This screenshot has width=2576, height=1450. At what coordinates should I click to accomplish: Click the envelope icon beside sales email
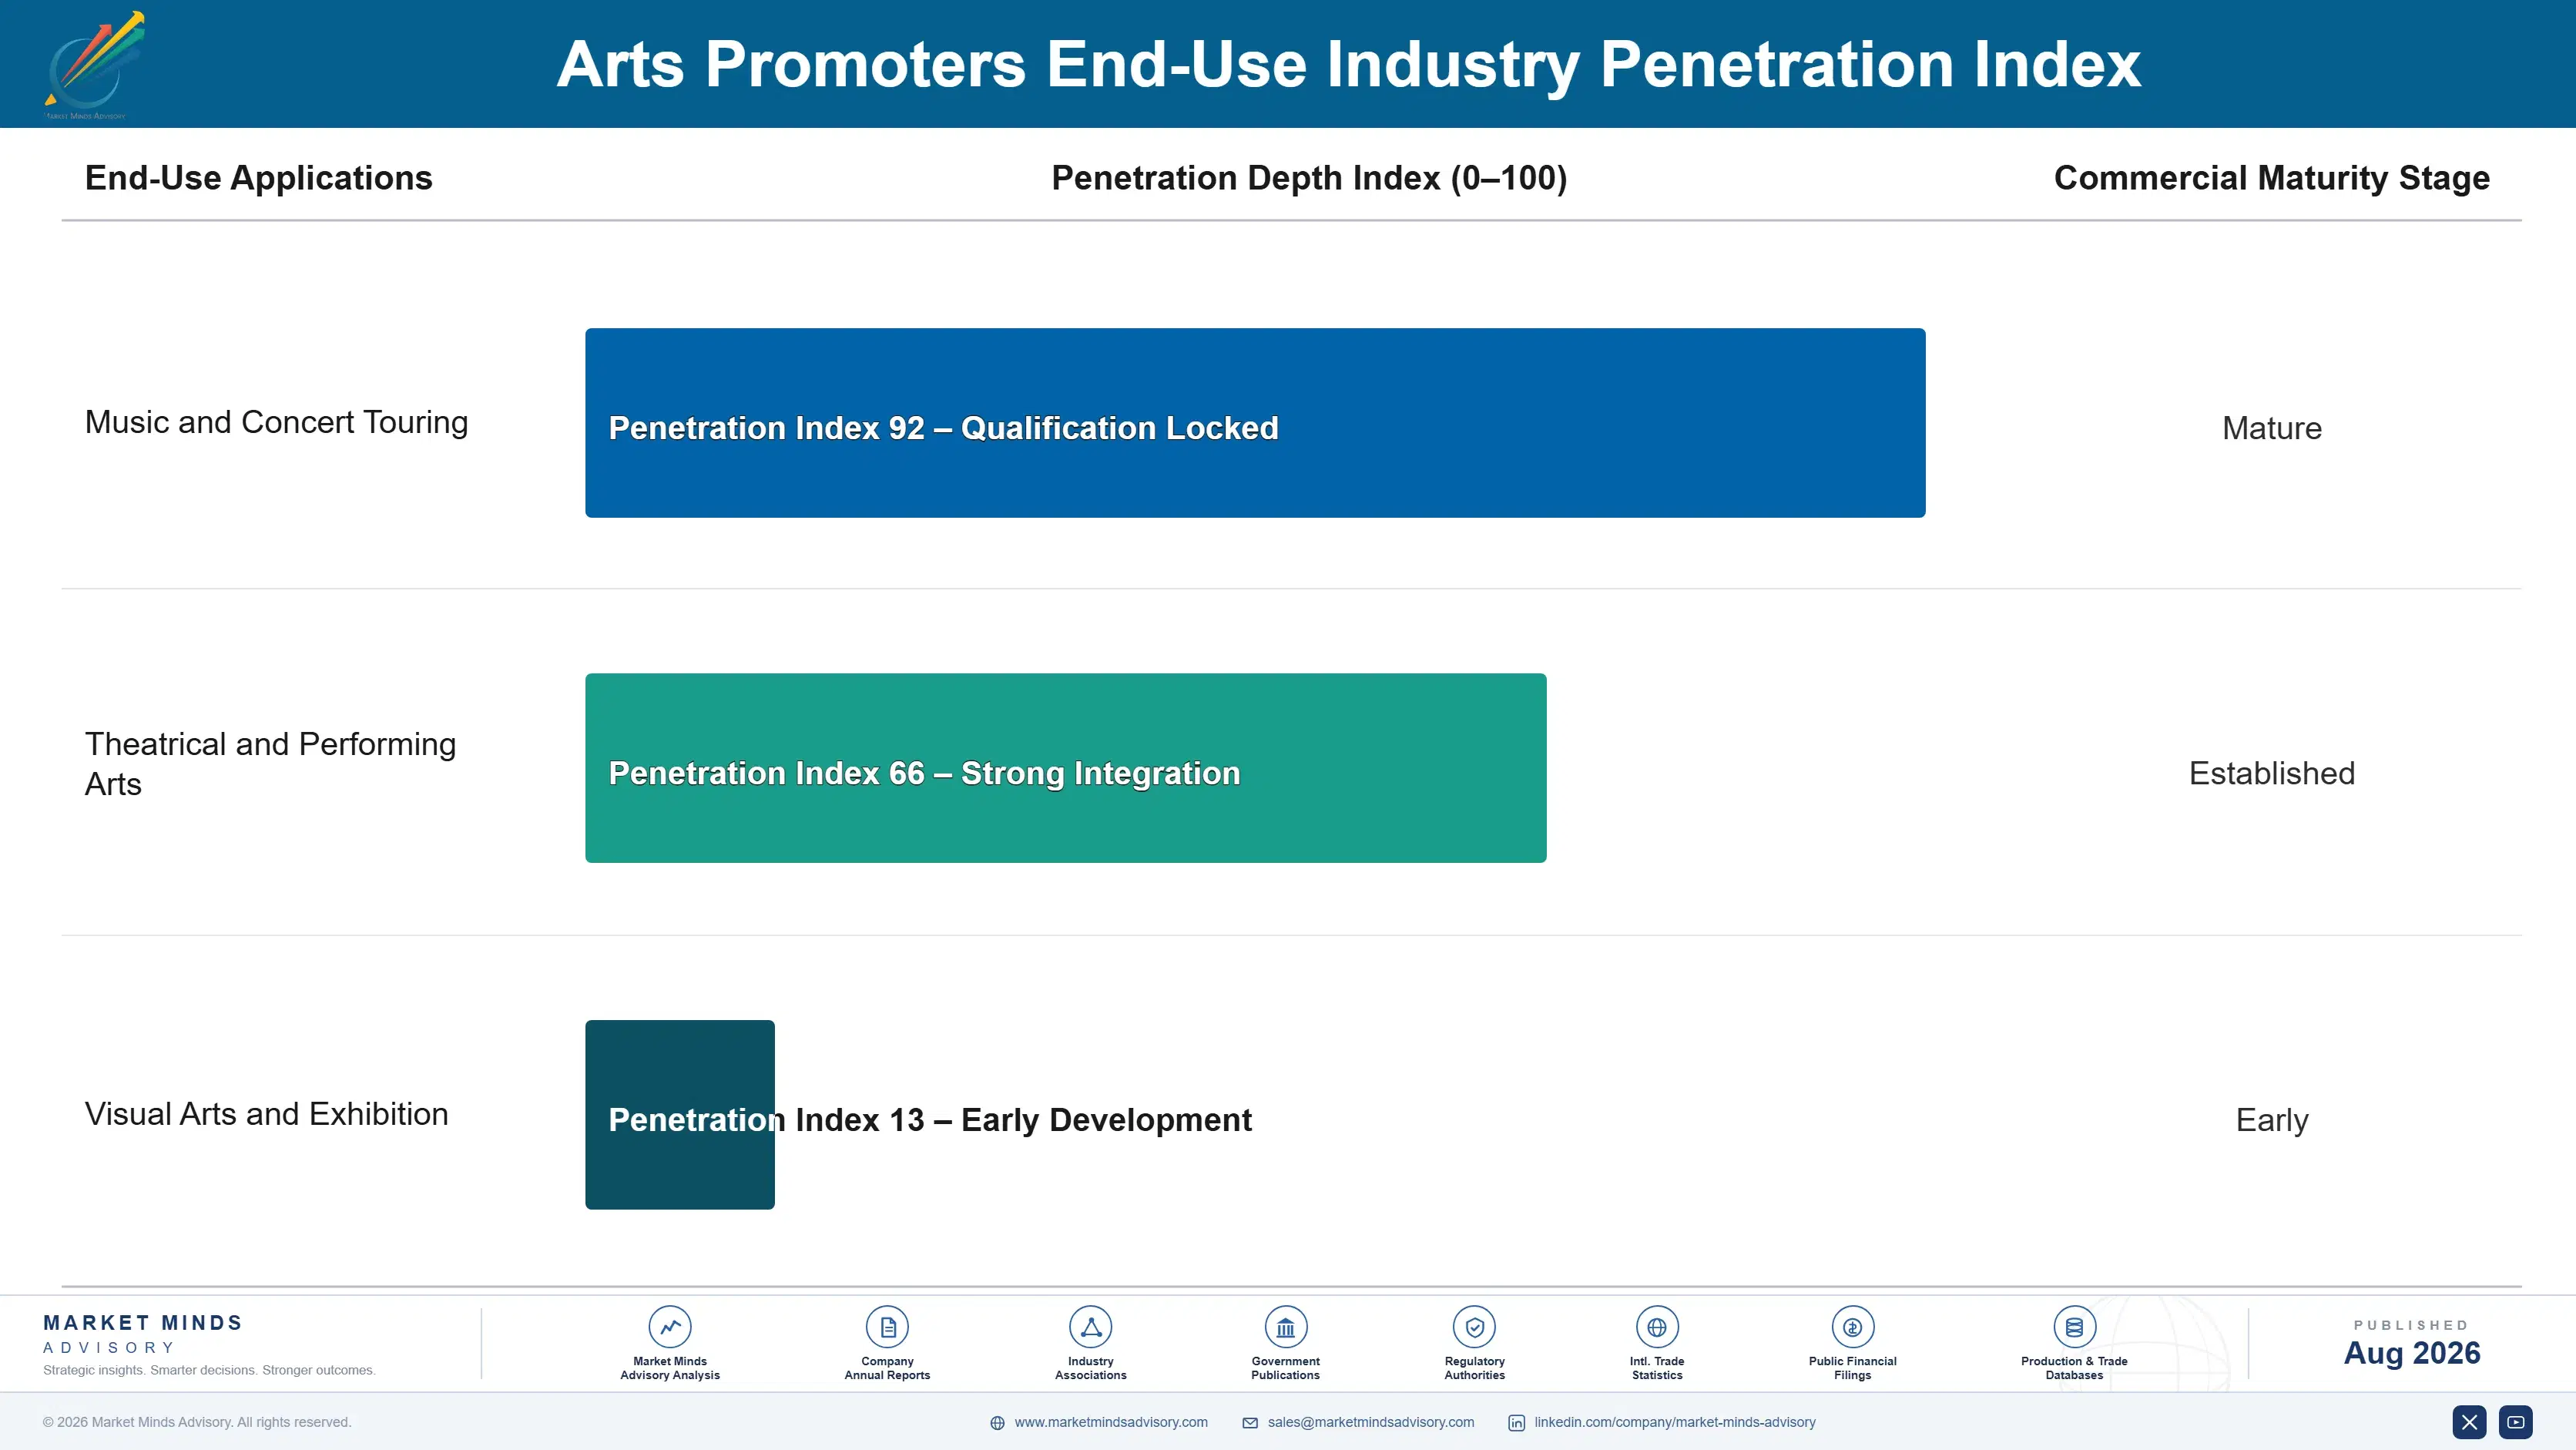[1250, 1423]
